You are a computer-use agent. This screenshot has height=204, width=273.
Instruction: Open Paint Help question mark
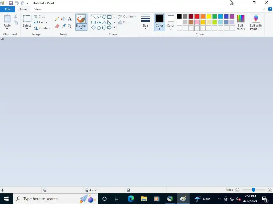pyautogui.click(x=270, y=9)
